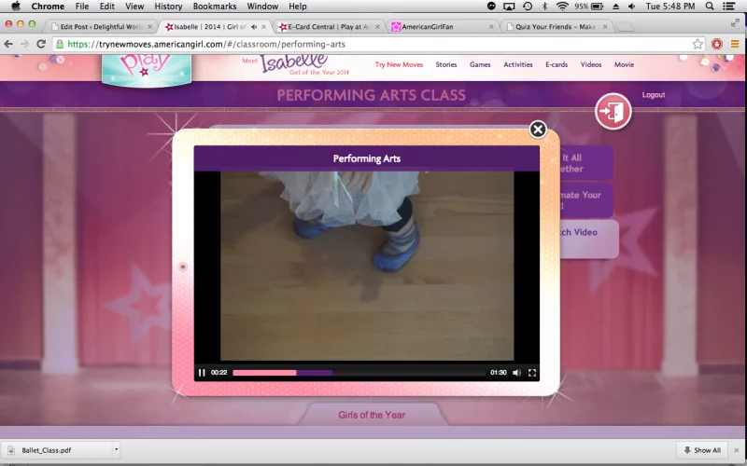Viewport: 747px width, 466px height.
Task: Go forward in browser history
Action: tap(25, 44)
